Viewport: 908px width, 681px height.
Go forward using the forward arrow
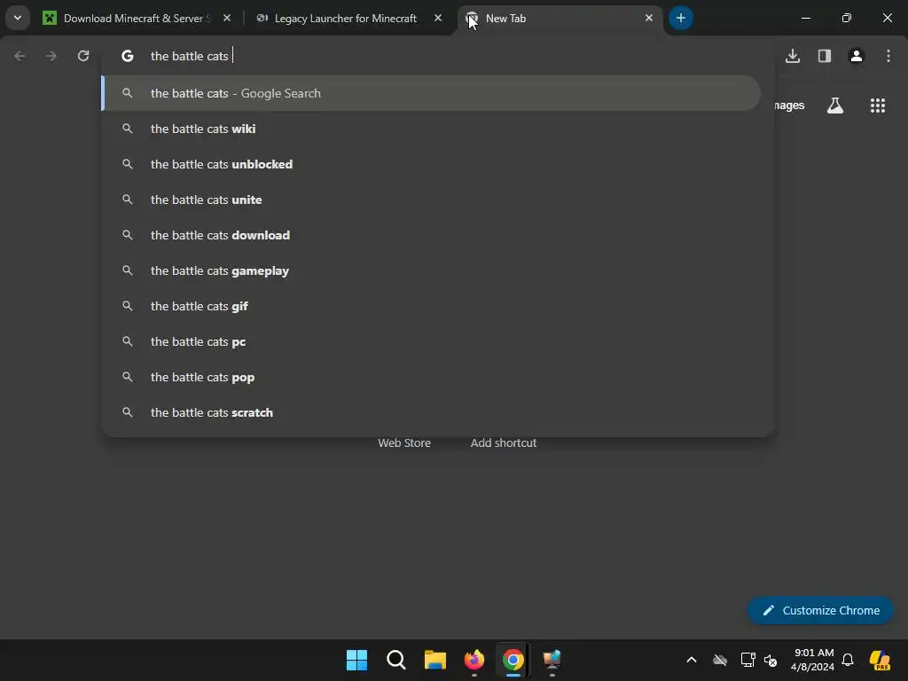(x=51, y=56)
